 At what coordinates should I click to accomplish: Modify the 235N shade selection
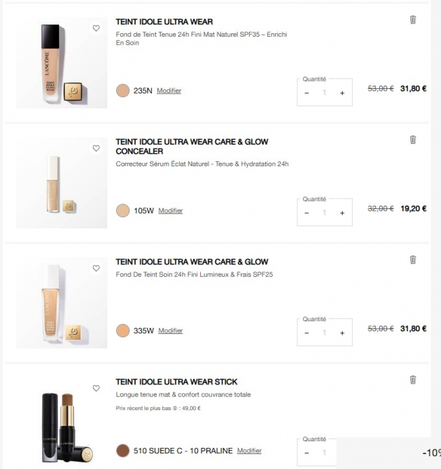coord(169,91)
